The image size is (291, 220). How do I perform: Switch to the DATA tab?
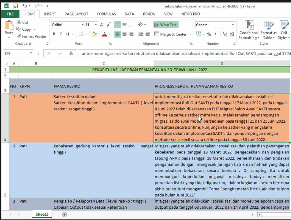(129, 14)
